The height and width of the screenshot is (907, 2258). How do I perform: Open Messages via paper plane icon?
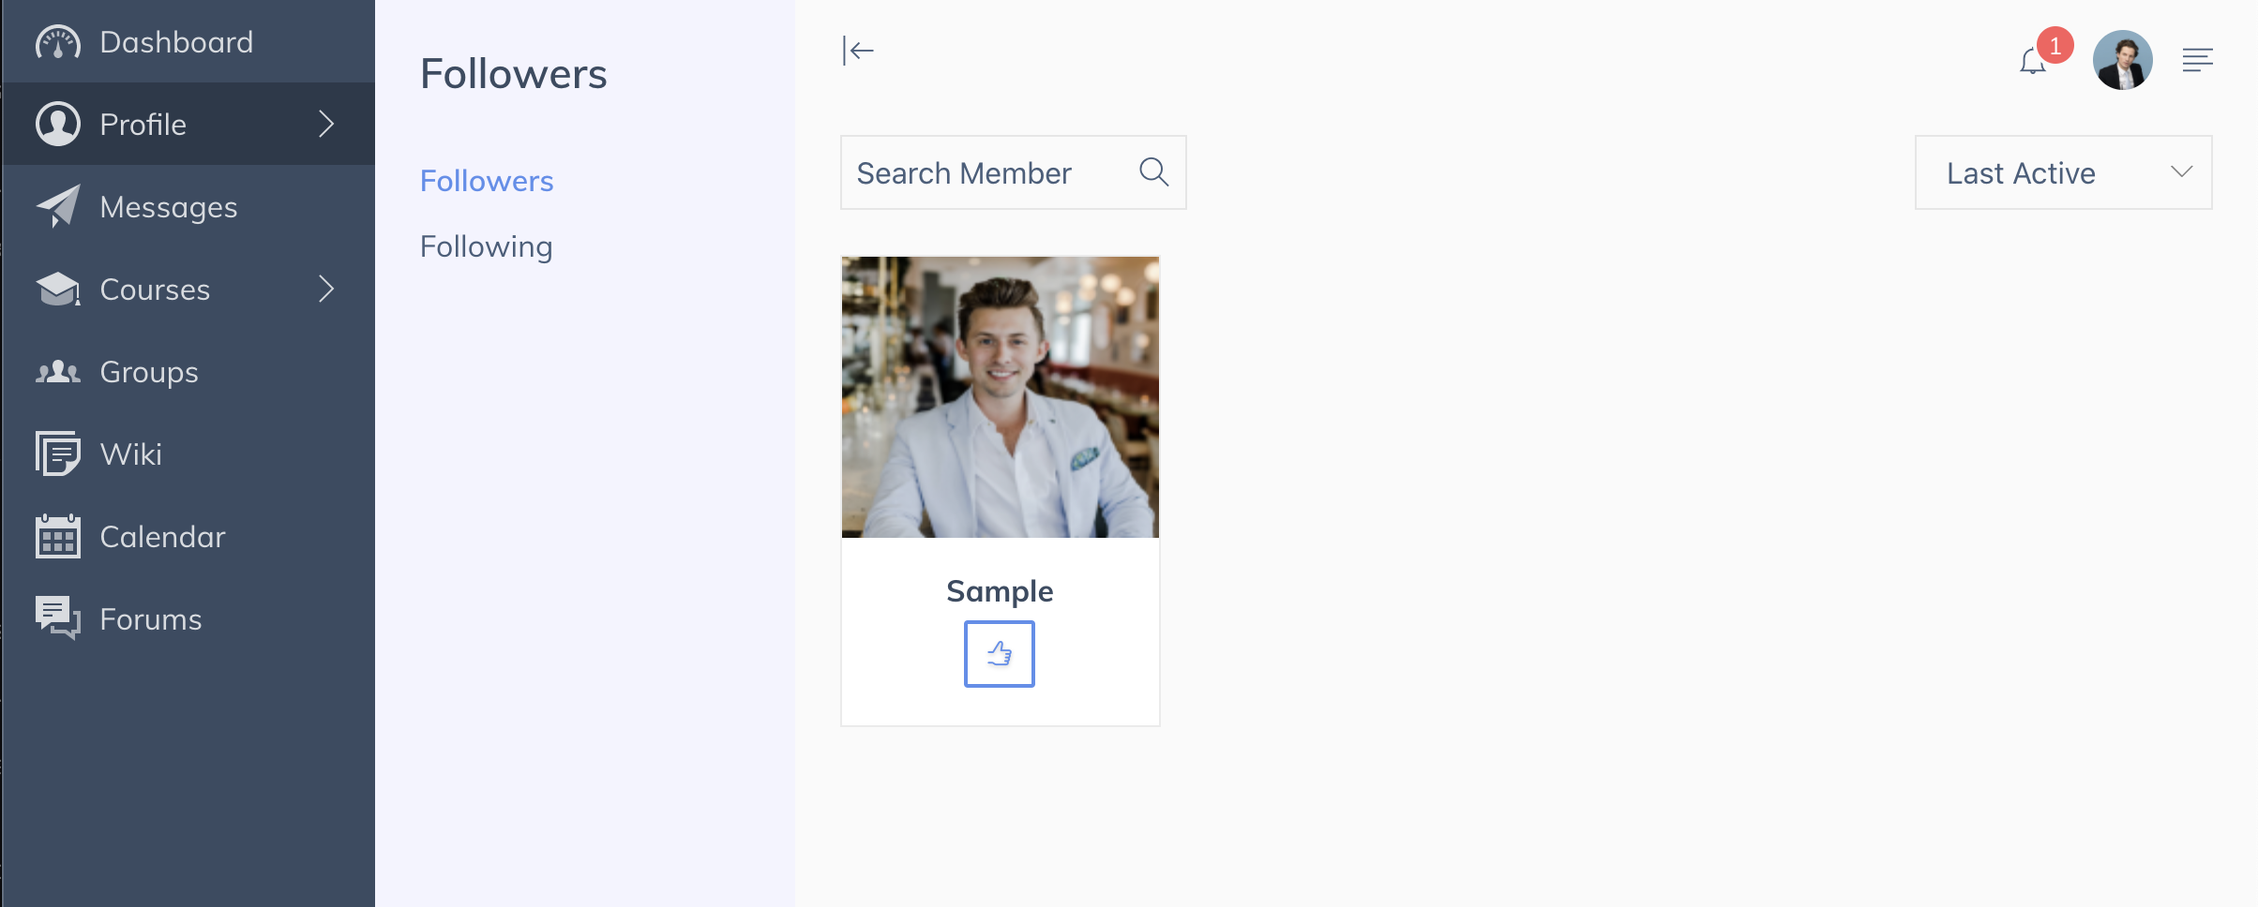click(58, 206)
